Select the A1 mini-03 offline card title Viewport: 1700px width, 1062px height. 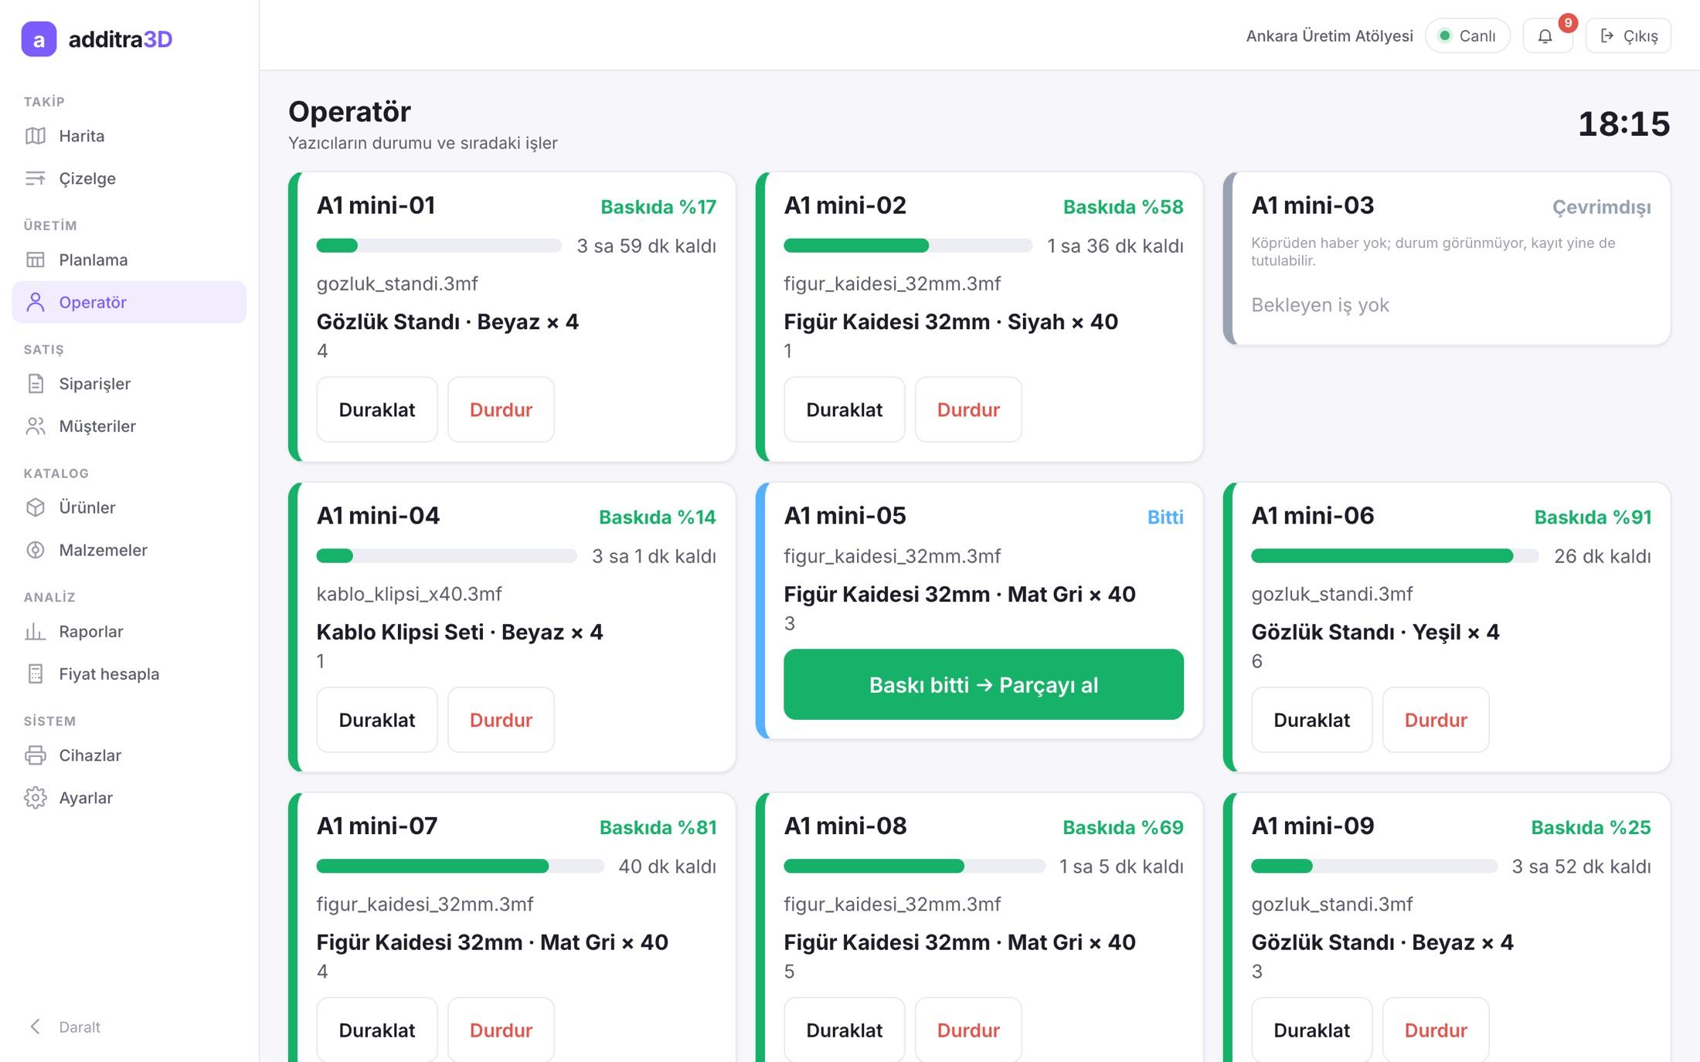click(1313, 205)
